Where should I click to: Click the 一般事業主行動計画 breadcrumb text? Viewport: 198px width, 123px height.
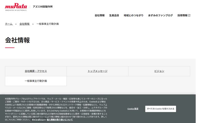click(48, 24)
